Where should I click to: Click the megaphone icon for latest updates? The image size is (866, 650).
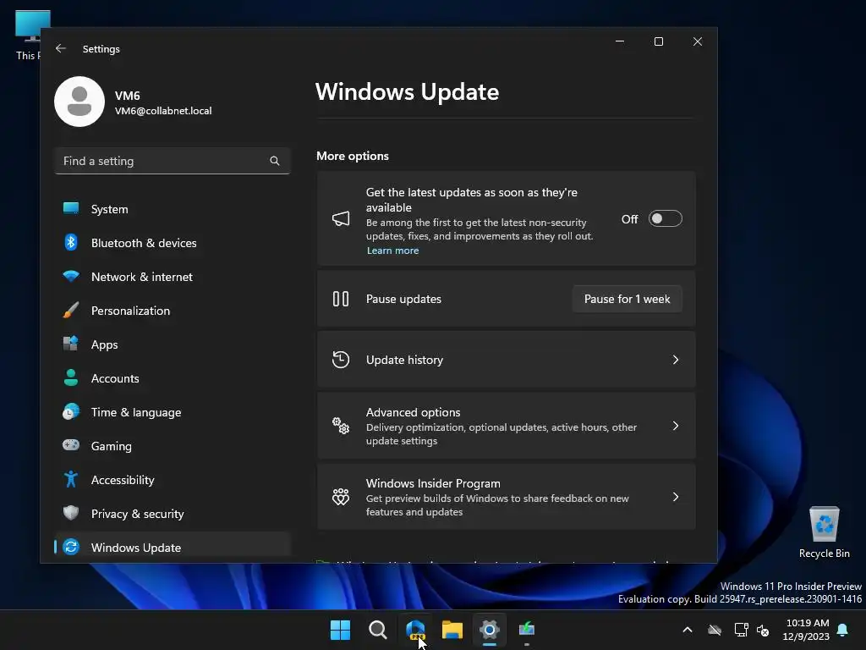(341, 219)
